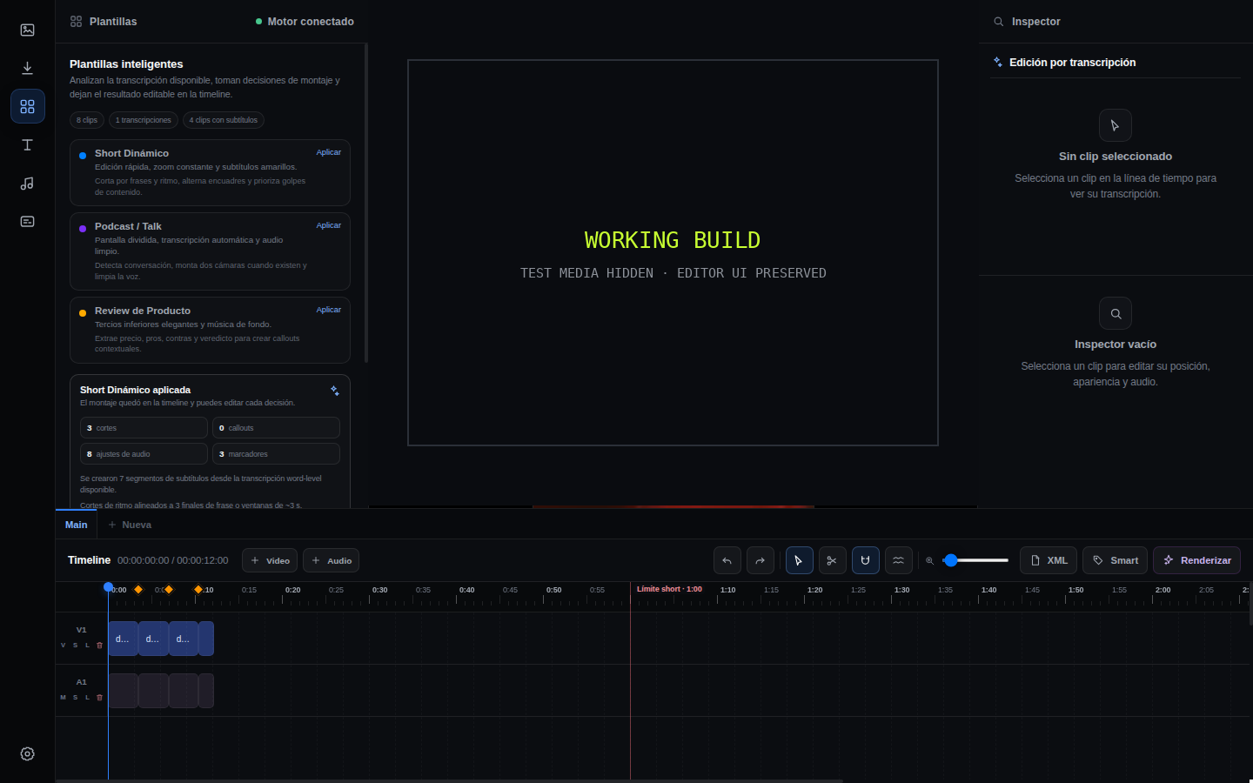Open the import download sidebar icon
The image size is (1253, 783).
point(27,68)
